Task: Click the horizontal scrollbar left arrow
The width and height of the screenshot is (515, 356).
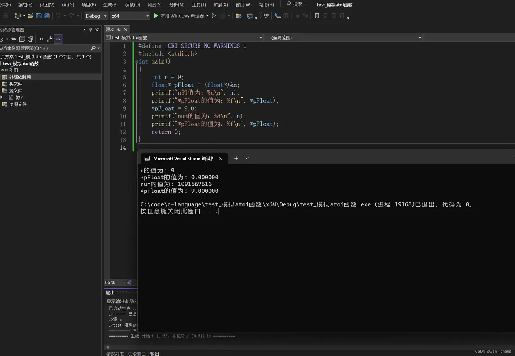Action: pyautogui.click(x=107, y=347)
